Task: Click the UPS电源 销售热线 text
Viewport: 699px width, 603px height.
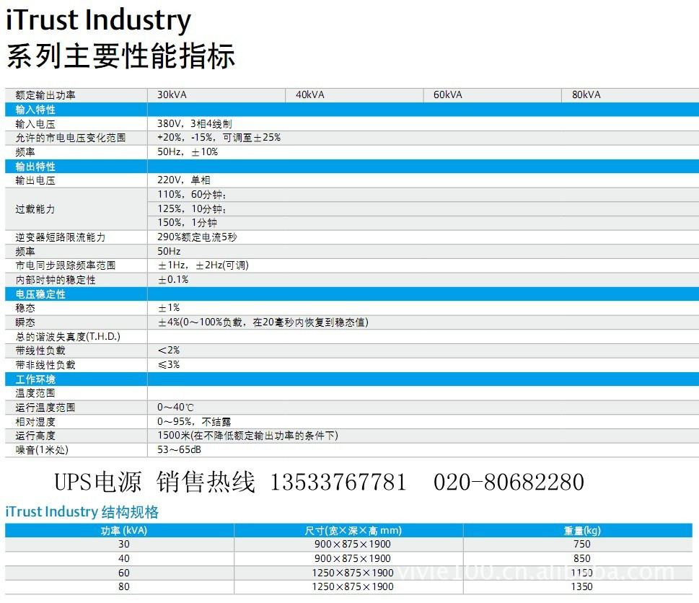Action: [x=154, y=483]
